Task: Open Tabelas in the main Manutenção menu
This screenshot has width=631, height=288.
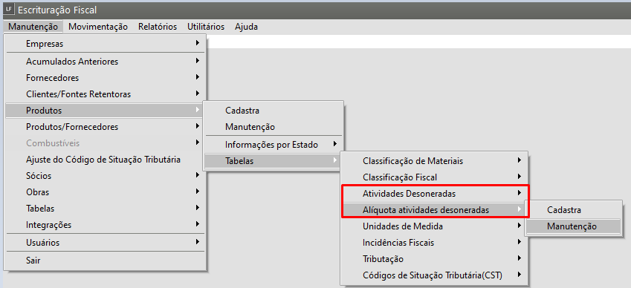Action: [106, 209]
